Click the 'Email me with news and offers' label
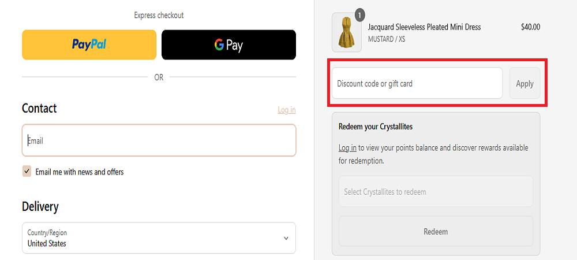 80,172
